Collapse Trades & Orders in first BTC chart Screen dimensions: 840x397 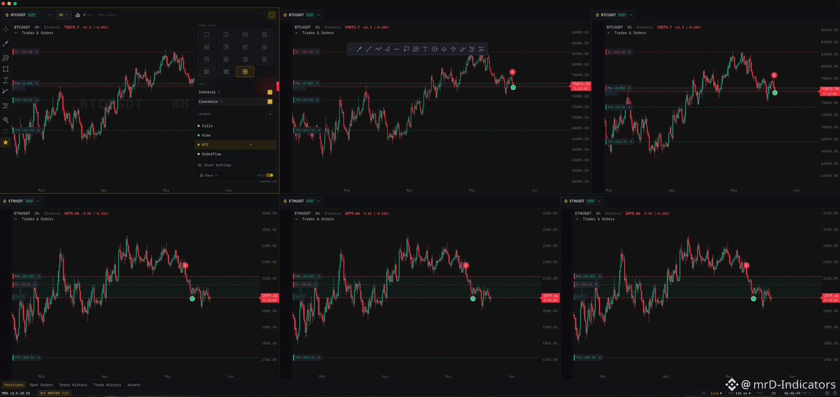click(16, 33)
